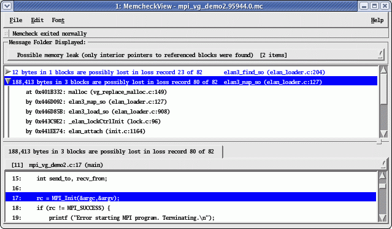Open the Font menu

pyautogui.click(x=58, y=20)
